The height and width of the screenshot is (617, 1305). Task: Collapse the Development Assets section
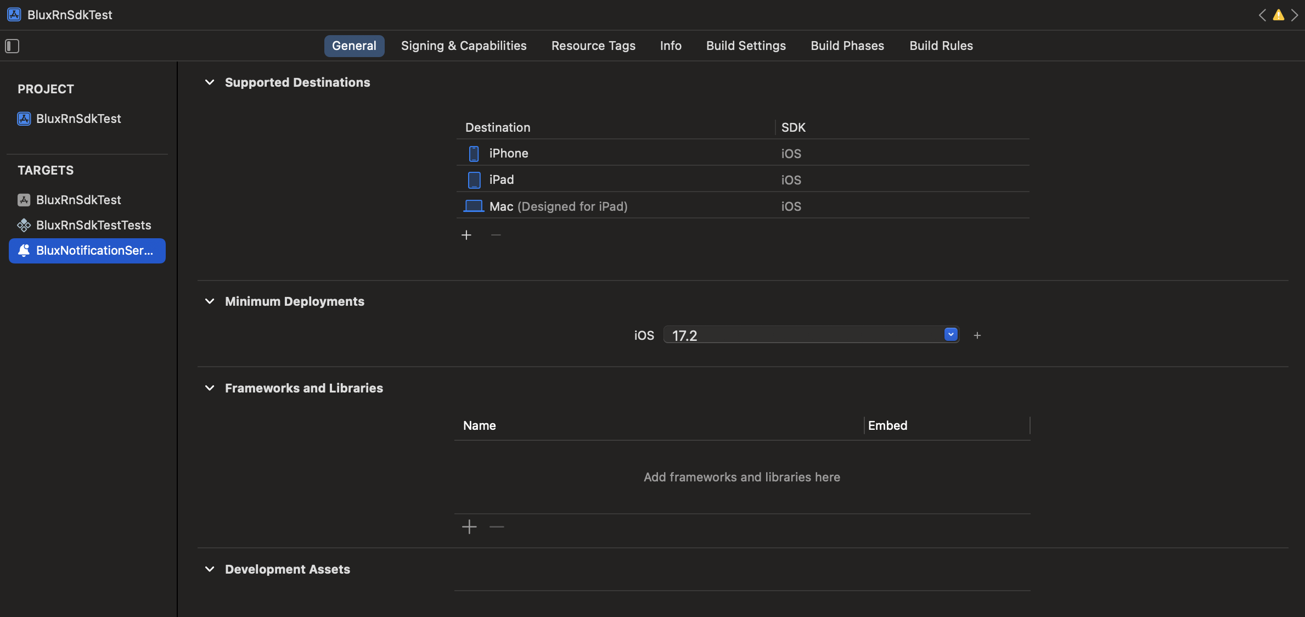[x=210, y=569]
